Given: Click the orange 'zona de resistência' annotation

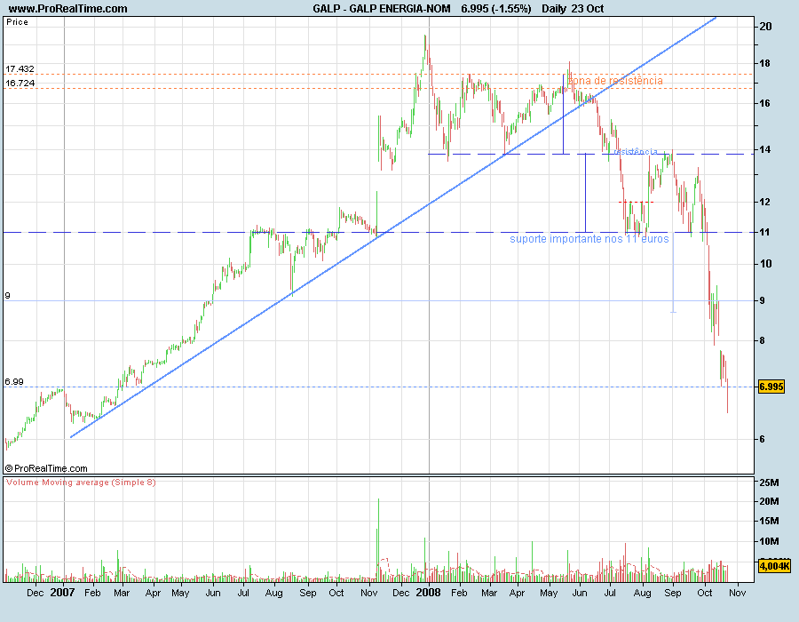Looking at the screenshot, I should 615,81.
